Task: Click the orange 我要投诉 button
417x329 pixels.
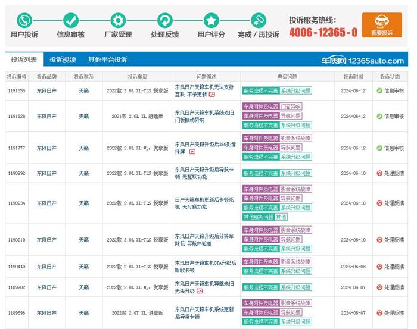Action: point(382,25)
